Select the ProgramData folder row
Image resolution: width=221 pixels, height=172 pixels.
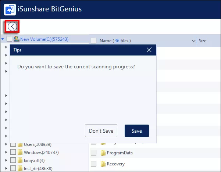[155, 153]
